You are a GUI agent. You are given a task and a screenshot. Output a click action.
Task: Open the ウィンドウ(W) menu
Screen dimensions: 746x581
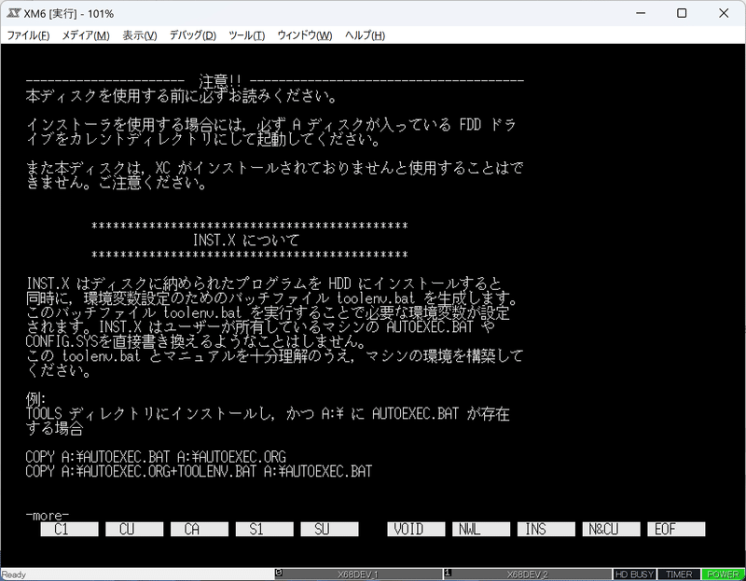[305, 35]
